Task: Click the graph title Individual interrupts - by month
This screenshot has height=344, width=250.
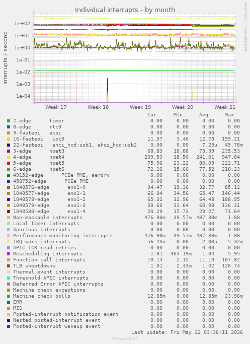Action: coord(125,10)
